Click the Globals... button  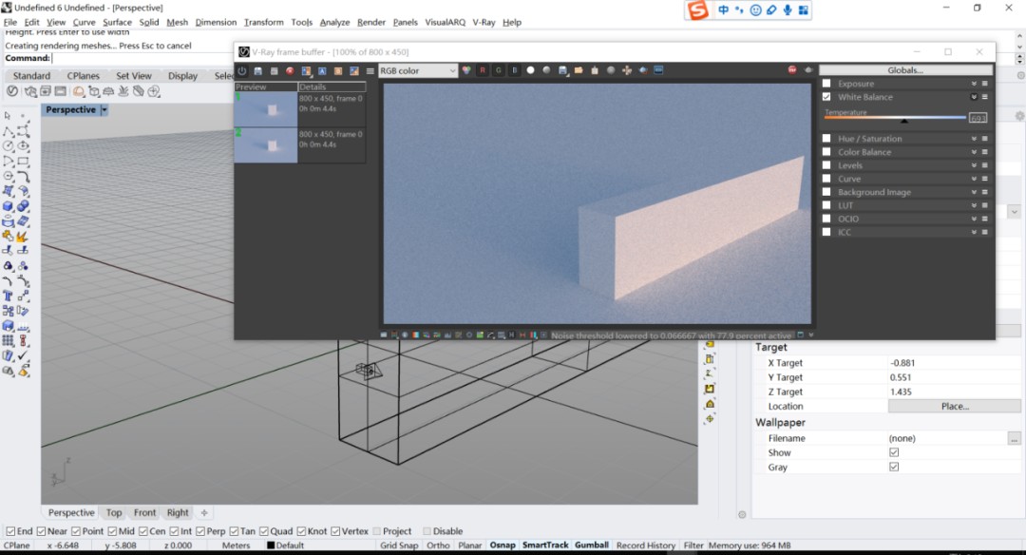click(905, 70)
